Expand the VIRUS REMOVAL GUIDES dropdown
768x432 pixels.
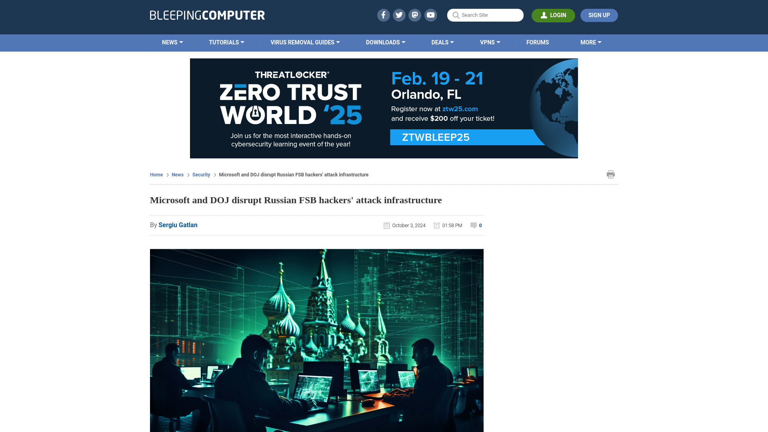pos(305,42)
